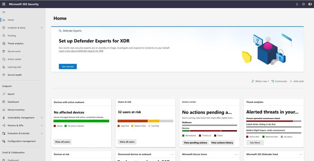This screenshot has width=314, height=161.
Task: Click the Configuration management icon
Action: tap(4, 141)
